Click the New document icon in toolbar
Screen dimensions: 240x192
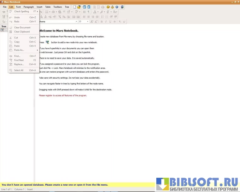tap(75, 7)
